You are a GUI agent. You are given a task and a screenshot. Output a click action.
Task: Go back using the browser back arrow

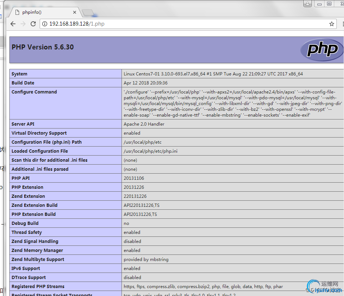13,24
